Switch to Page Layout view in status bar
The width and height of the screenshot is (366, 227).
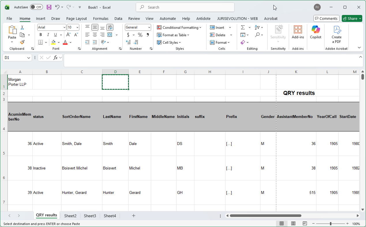pos(293,224)
